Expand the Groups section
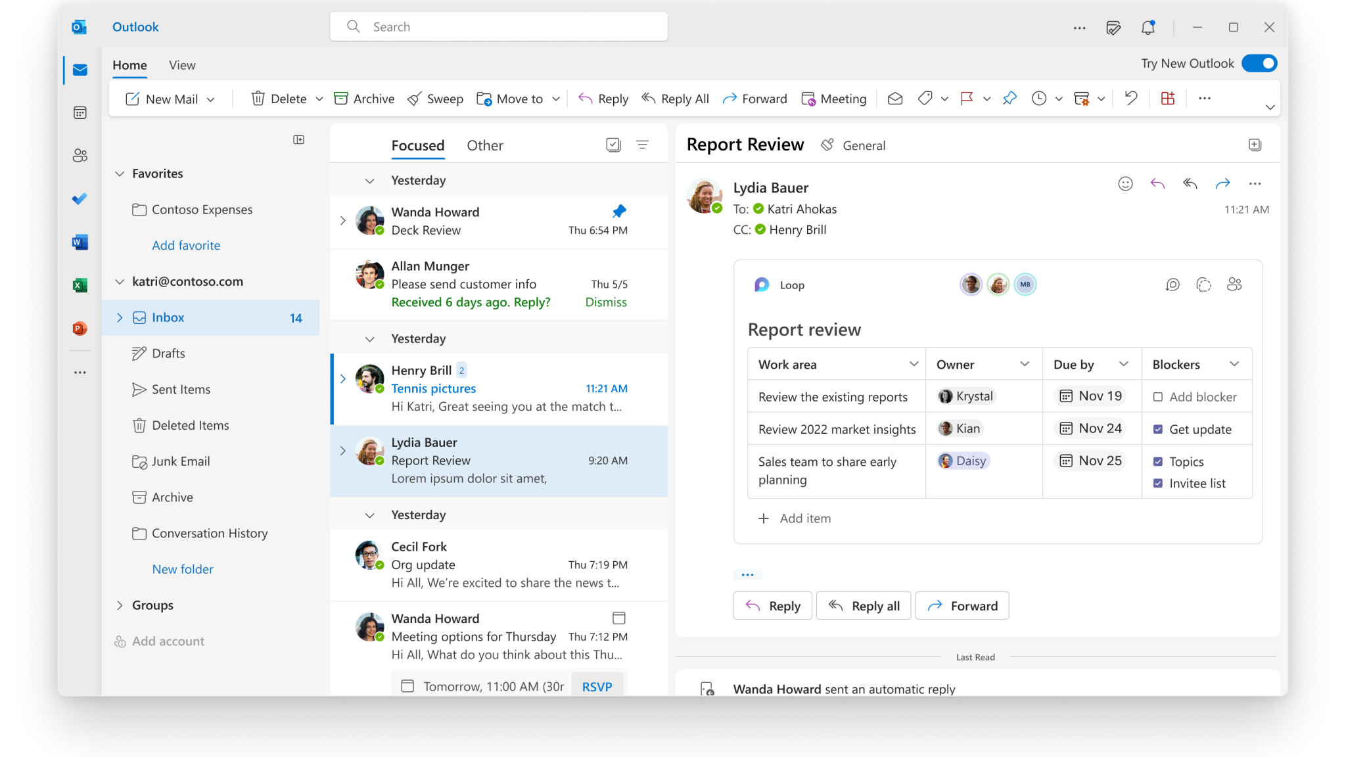The image size is (1346, 757). point(120,605)
